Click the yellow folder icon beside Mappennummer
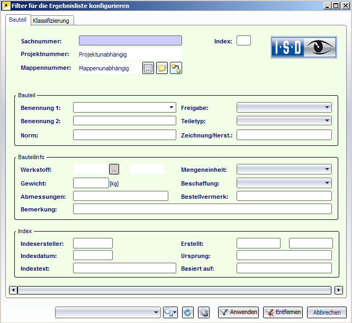This screenshot has width=352, height=323. click(x=162, y=68)
